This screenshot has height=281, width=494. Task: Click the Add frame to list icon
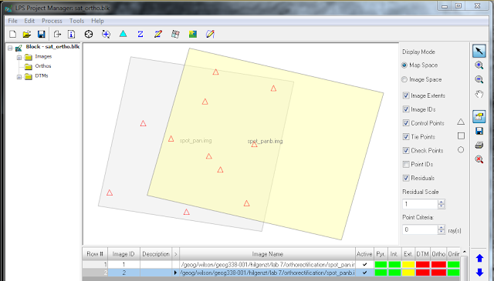click(x=57, y=34)
